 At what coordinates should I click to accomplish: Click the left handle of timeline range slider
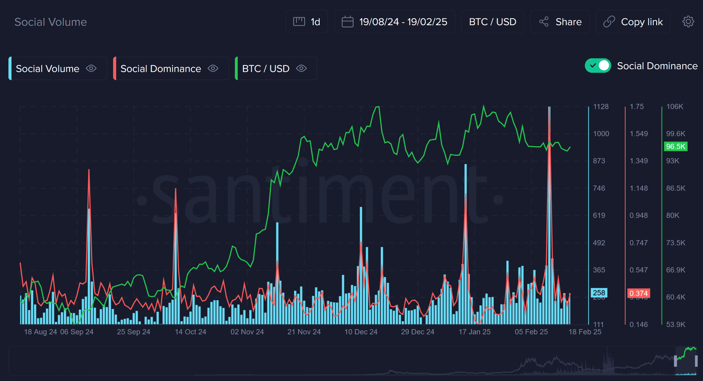click(676, 361)
